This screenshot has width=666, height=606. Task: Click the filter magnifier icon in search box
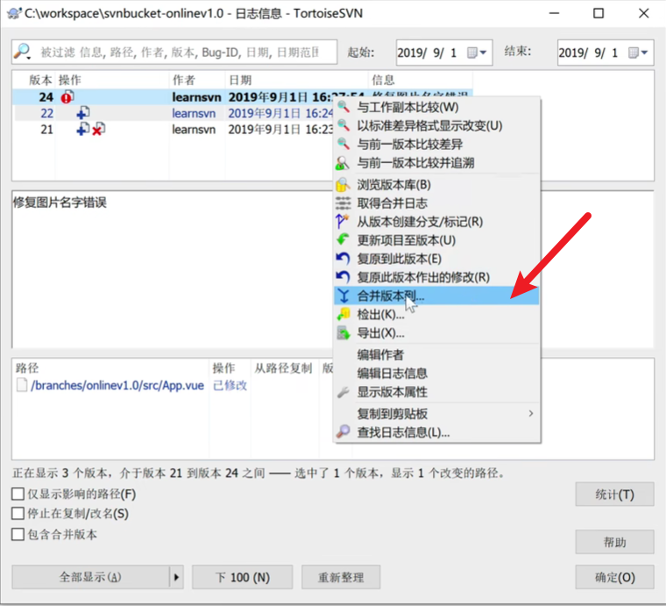tap(22, 52)
